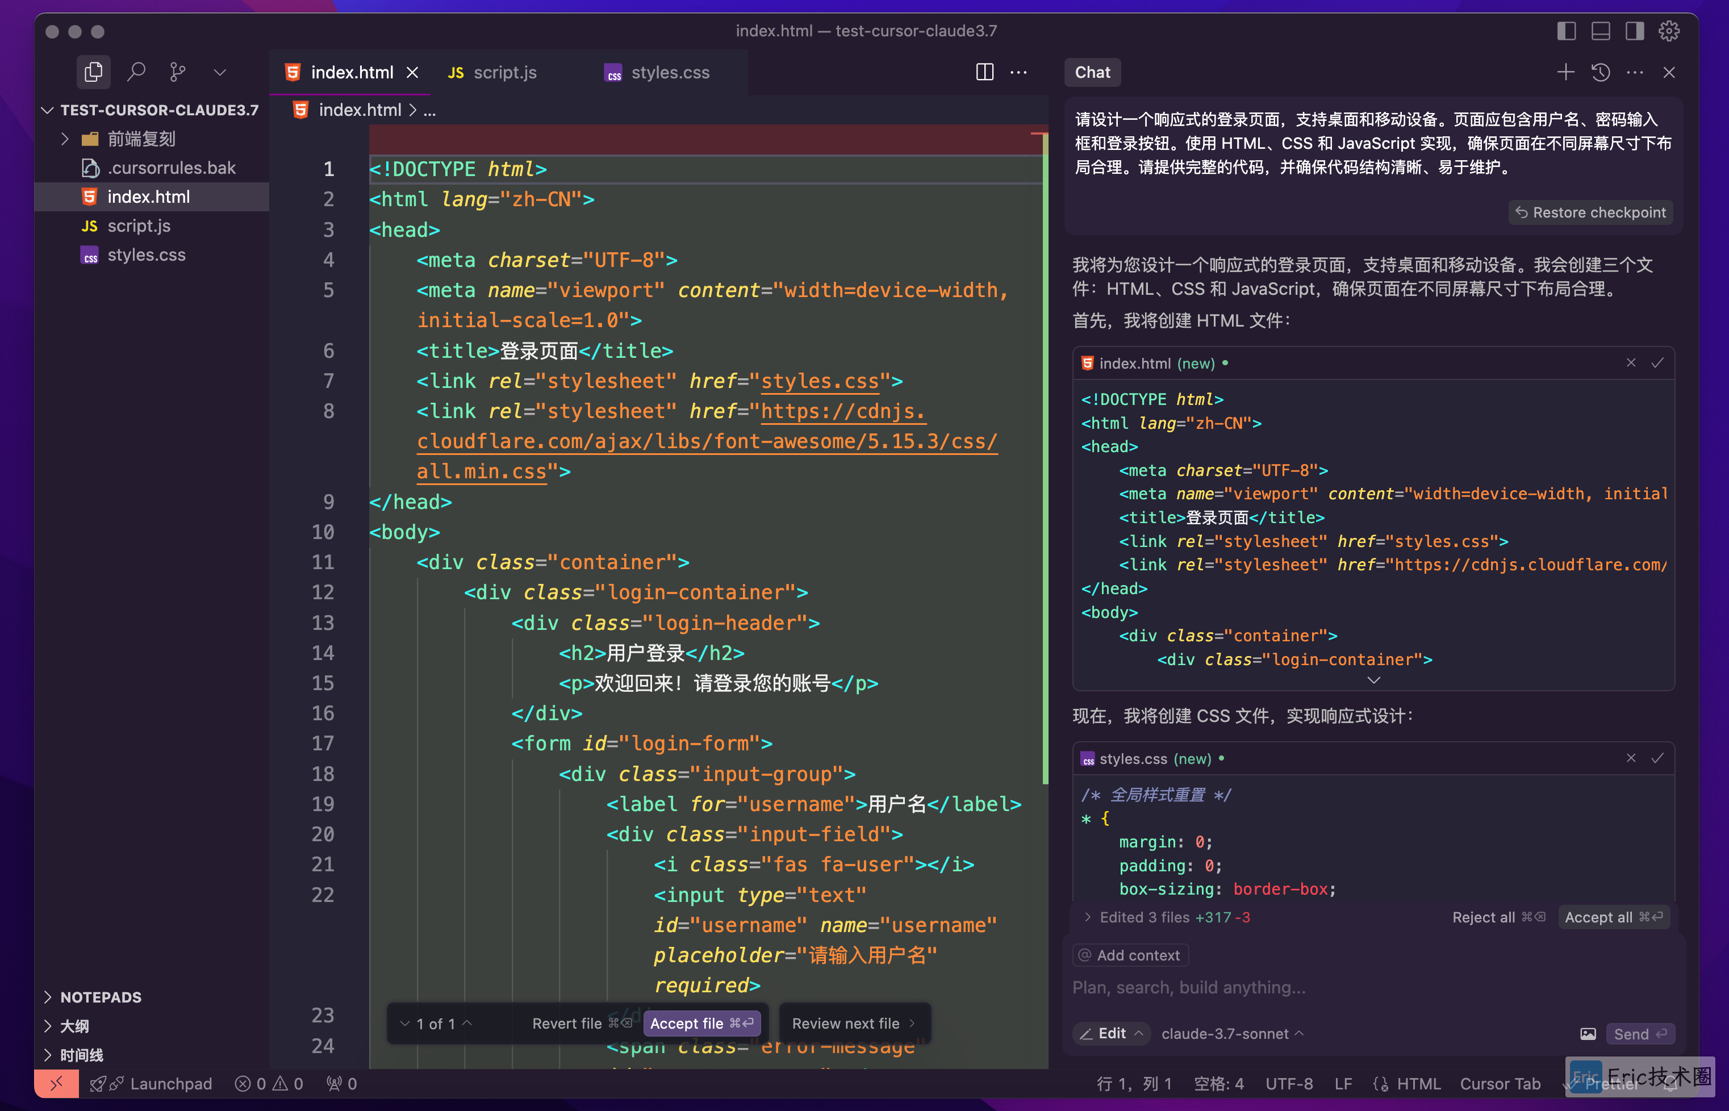The image size is (1729, 1111).
Task: Accept the index.html (new) code block
Action: [1657, 363]
